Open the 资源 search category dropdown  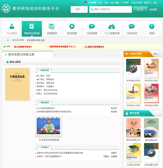click(79, 10)
